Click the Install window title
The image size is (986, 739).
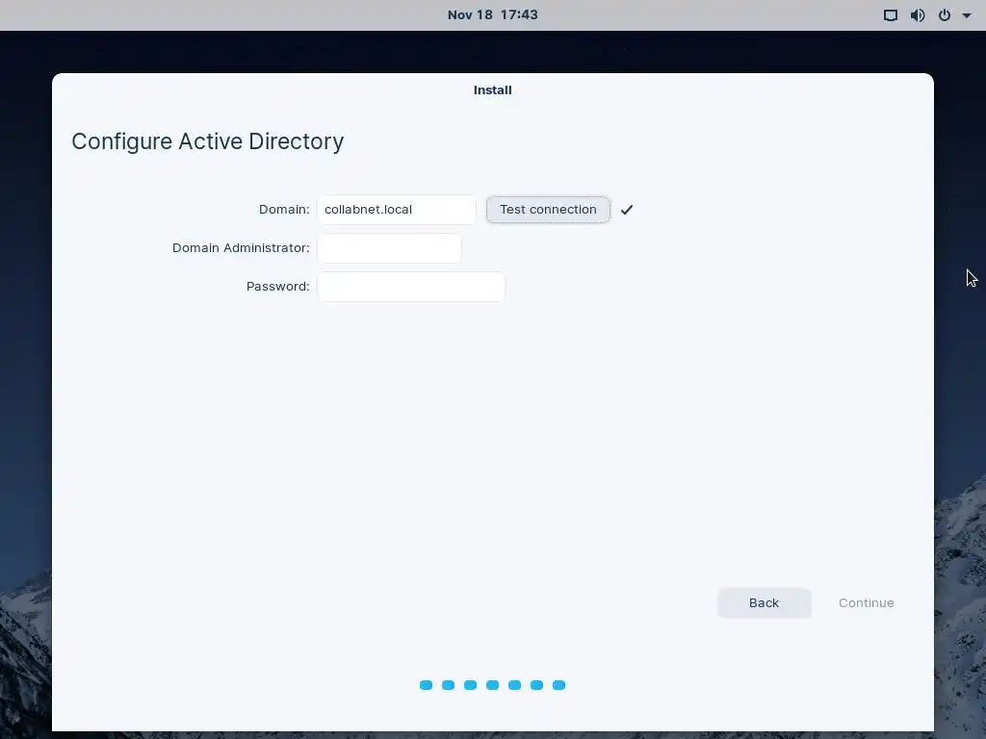[492, 89]
